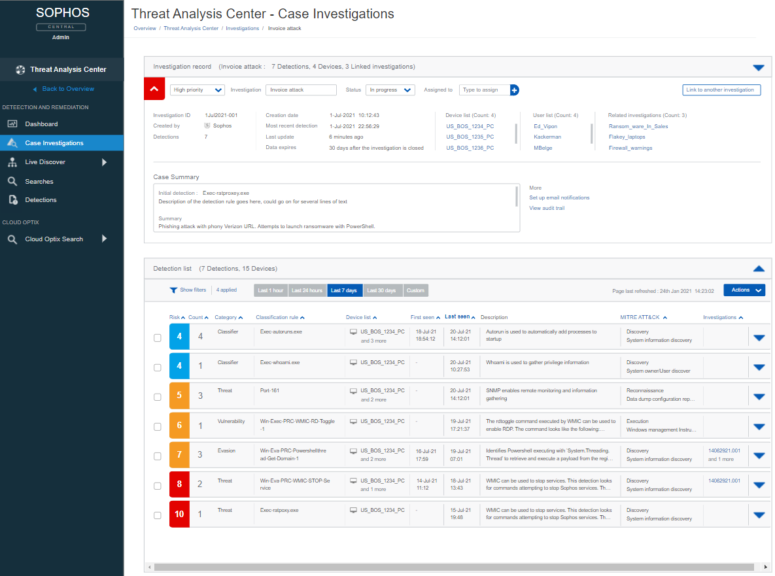The width and height of the screenshot is (775, 576).
Task: Click the Searches magnifier icon
Action: point(12,181)
